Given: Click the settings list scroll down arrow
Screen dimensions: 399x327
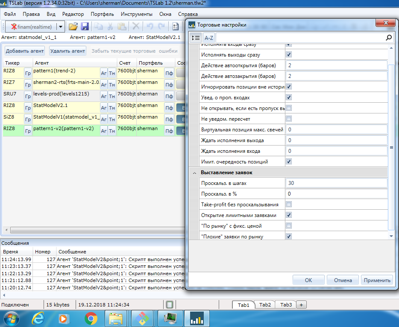Looking at the screenshot, I should (x=391, y=236).
